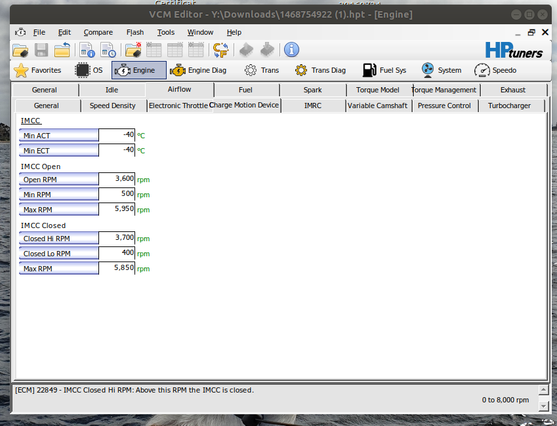The height and width of the screenshot is (426, 557).
Task: Open the Trans gear section
Action: click(x=262, y=70)
